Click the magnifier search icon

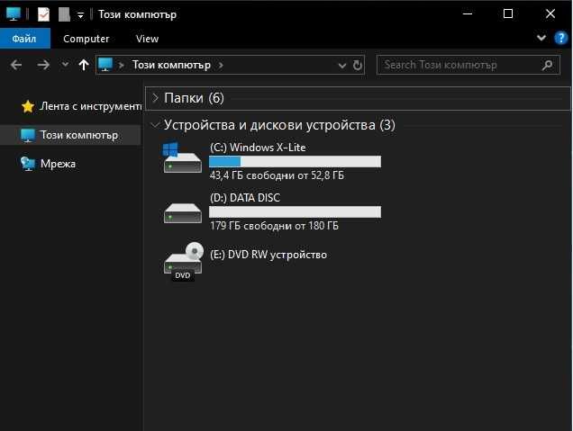click(x=547, y=66)
